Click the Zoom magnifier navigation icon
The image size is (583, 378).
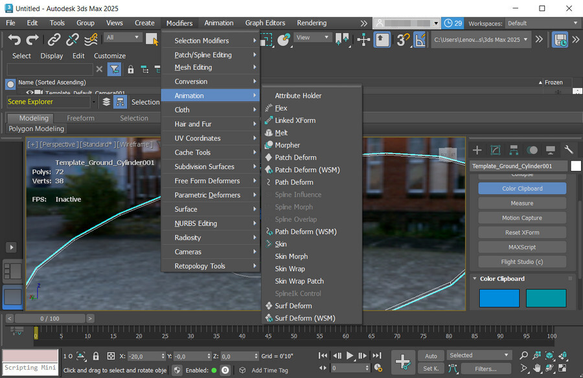pos(523,355)
